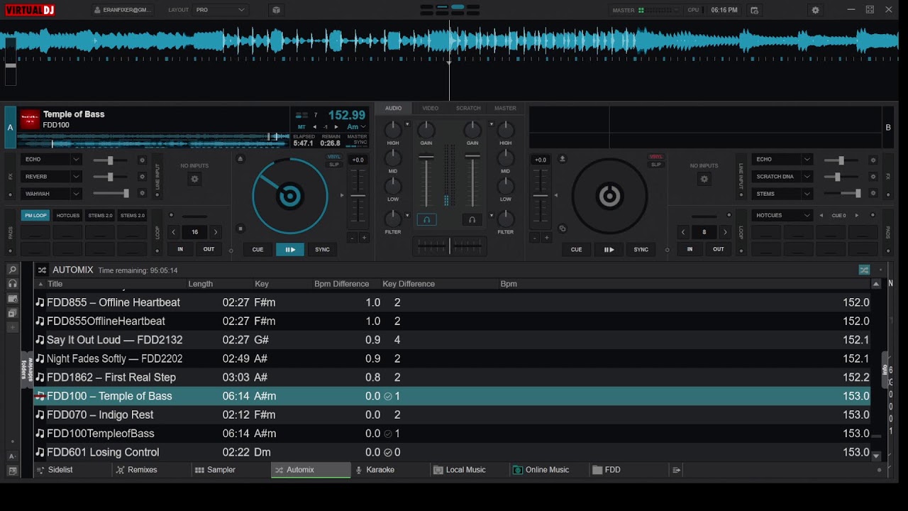Click deck A pitch minus button
908x511 pixels.
pyautogui.click(x=352, y=238)
